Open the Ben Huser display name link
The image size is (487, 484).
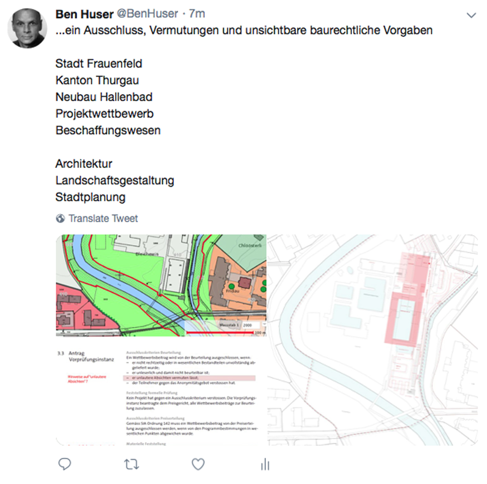coord(84,14)
